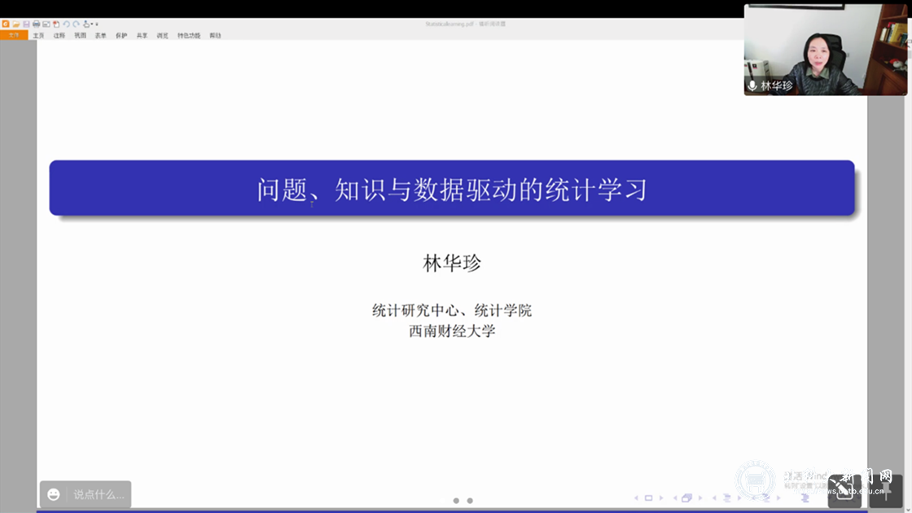Click the Undo arrow icon
This screenshot has height=513, width=912.
67,24
